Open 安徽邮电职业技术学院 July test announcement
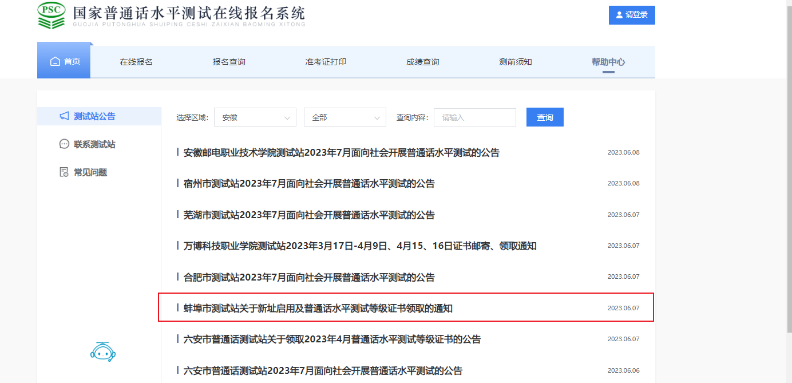The width and height of the screenshot is (792, 383). 341,153
